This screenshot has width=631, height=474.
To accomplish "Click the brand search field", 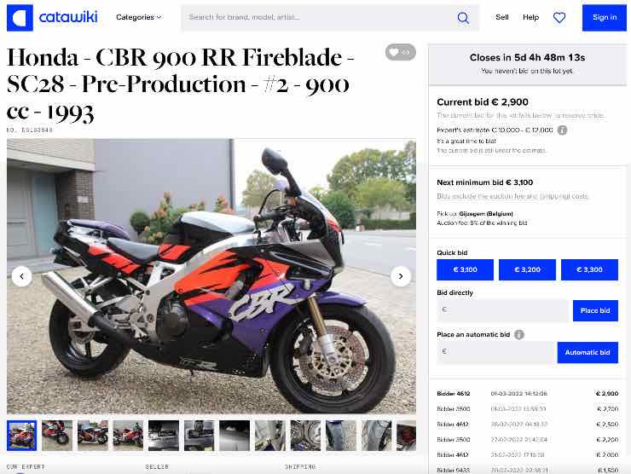I will (318, 18).
